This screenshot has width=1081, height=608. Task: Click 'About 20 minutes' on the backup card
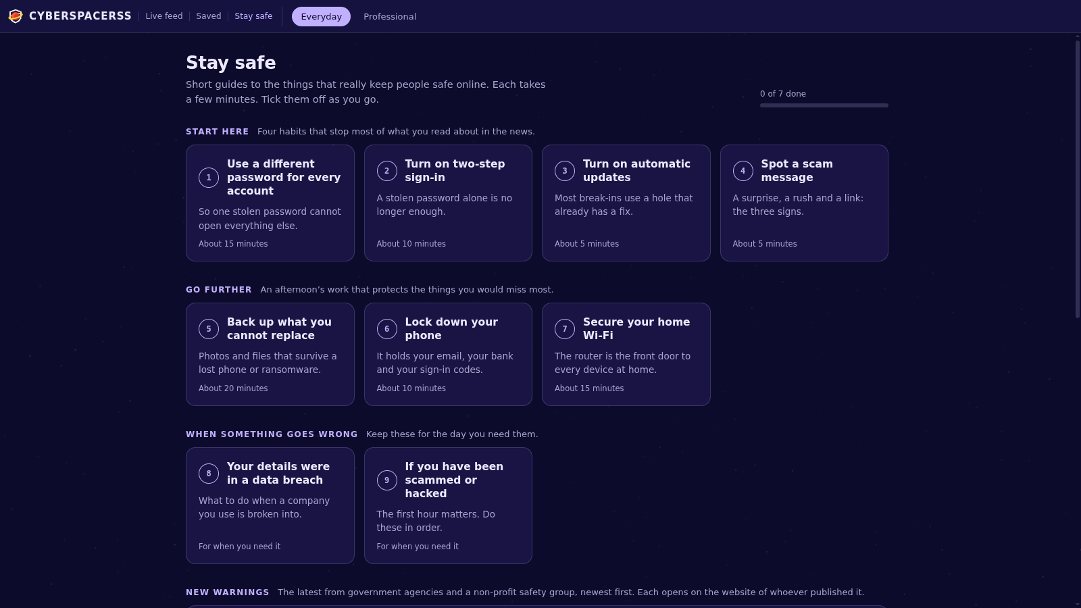pyautogui.click(x=233, y=388)
